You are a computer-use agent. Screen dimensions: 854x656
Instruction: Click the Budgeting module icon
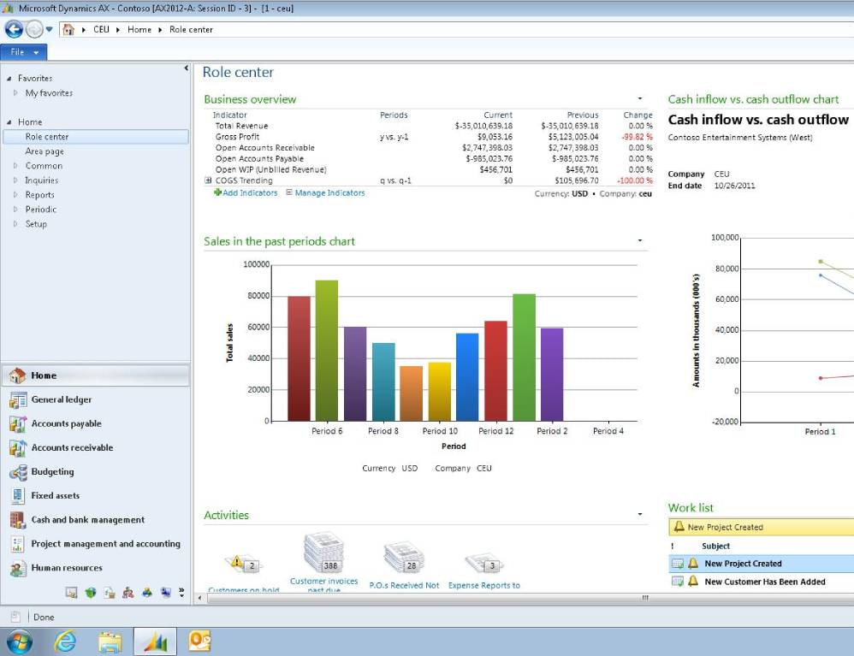[x=17, y=471]
